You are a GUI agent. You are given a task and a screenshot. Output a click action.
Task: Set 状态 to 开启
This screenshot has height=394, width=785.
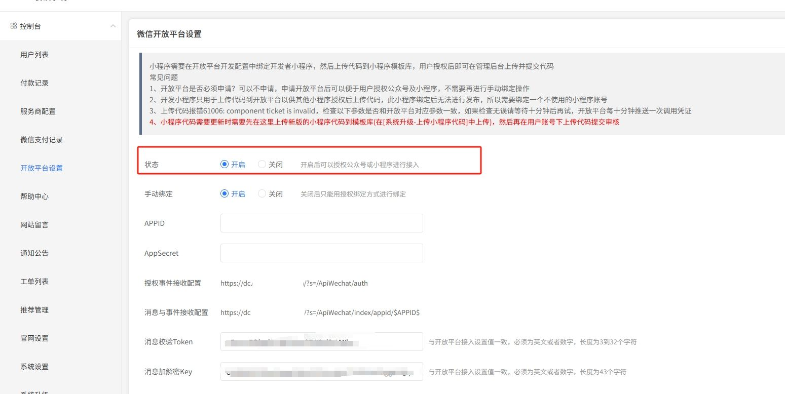(x=225, y=165)
